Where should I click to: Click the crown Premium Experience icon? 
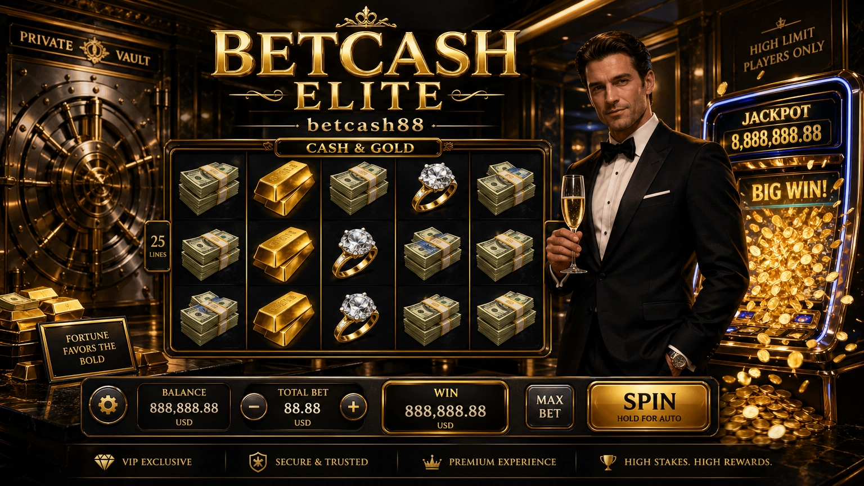click(x=432, y=462)
